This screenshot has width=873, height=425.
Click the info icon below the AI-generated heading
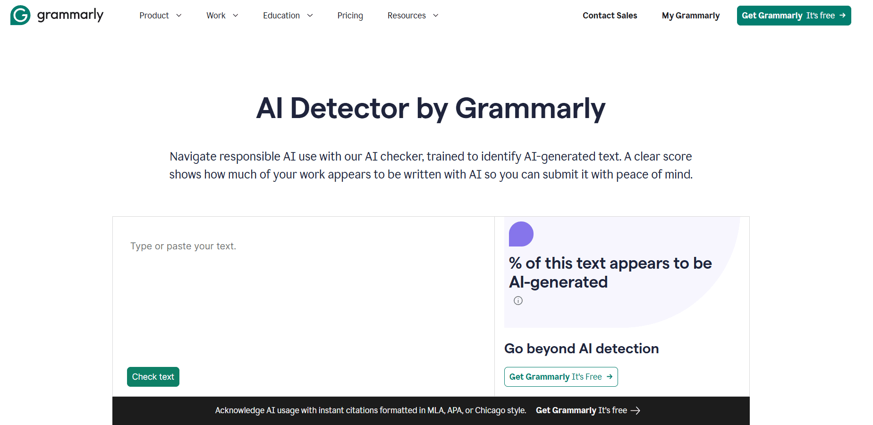point(517,301)
